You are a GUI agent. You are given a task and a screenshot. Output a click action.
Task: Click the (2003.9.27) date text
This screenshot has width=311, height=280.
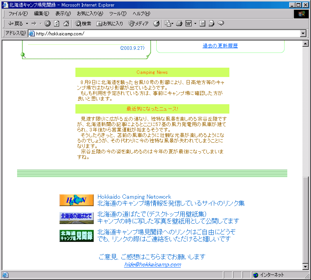coord(133,48)
